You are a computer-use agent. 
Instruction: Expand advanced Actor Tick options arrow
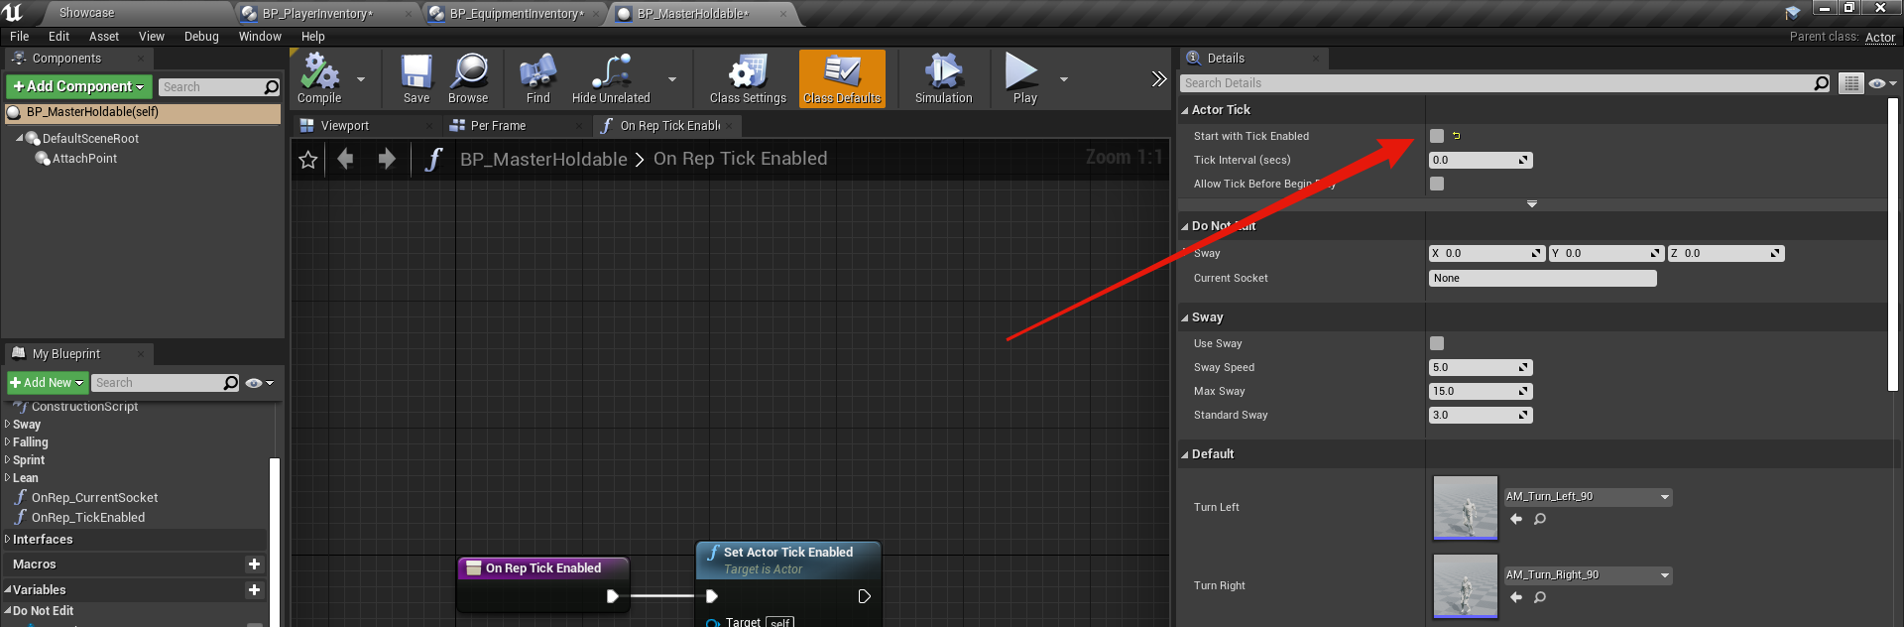[1532, 204]
